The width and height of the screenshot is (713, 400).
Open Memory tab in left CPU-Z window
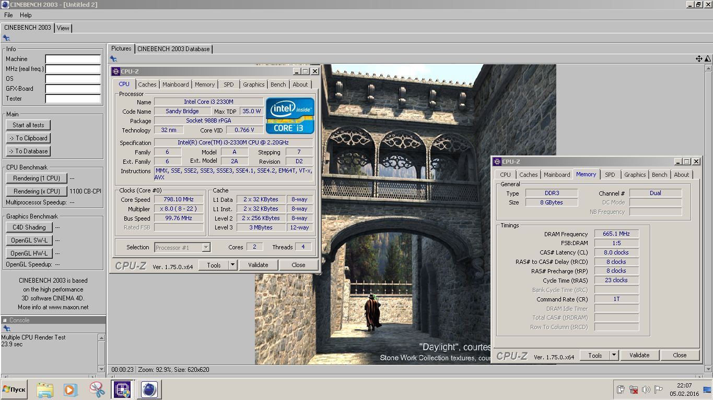click(205, 84)
